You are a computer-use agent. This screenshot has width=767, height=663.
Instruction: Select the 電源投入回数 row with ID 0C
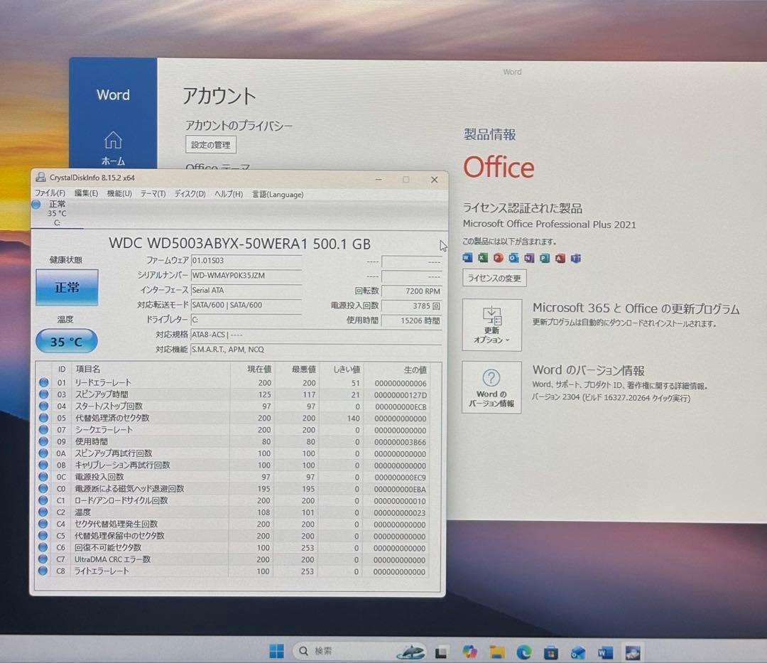[234, 477]
